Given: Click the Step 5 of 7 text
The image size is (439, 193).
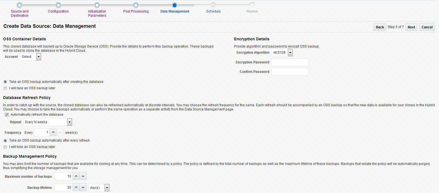Looking at the screenshot, I should click(x=395, y=27).
